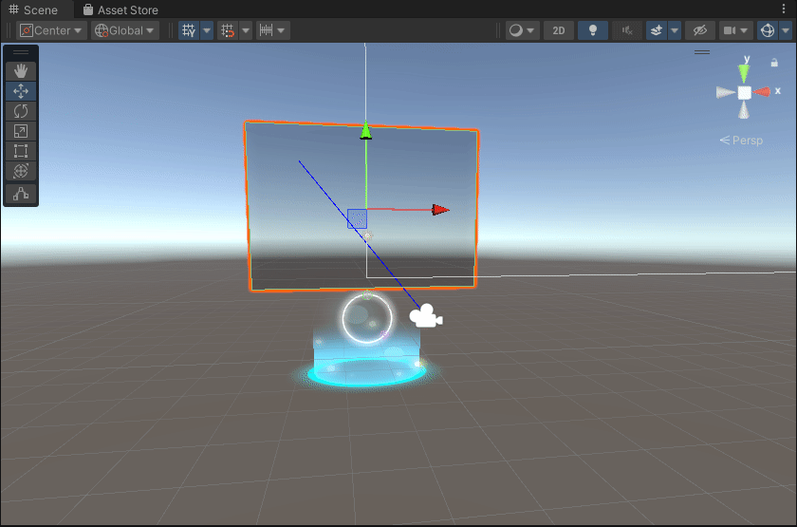Toggle hidden objects scene visibility
The image size is (797, 527).
click(x=701, y=30)
